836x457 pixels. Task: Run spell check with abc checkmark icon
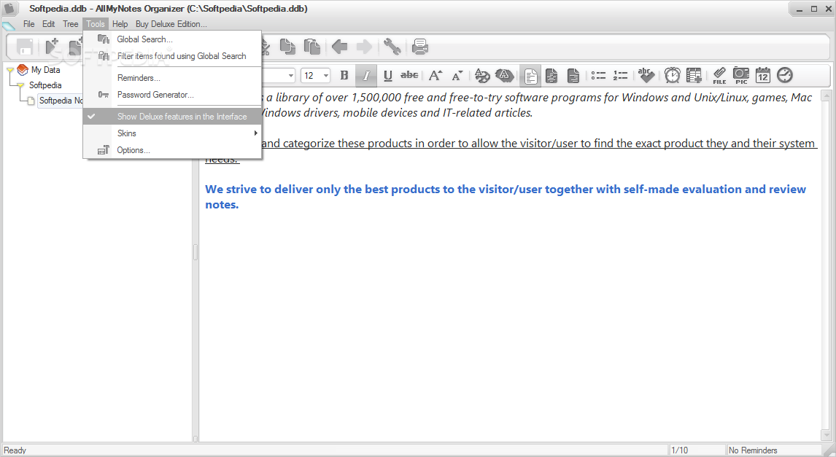(646, 76)
